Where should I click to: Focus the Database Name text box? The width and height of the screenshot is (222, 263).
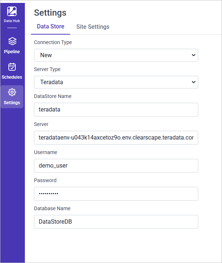[x=116, y=222]
